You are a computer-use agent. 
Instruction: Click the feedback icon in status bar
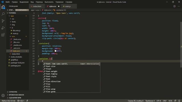pyautogui.click(x=175, y=101)
